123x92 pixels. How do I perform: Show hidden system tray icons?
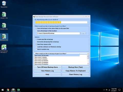coord(104,90)
